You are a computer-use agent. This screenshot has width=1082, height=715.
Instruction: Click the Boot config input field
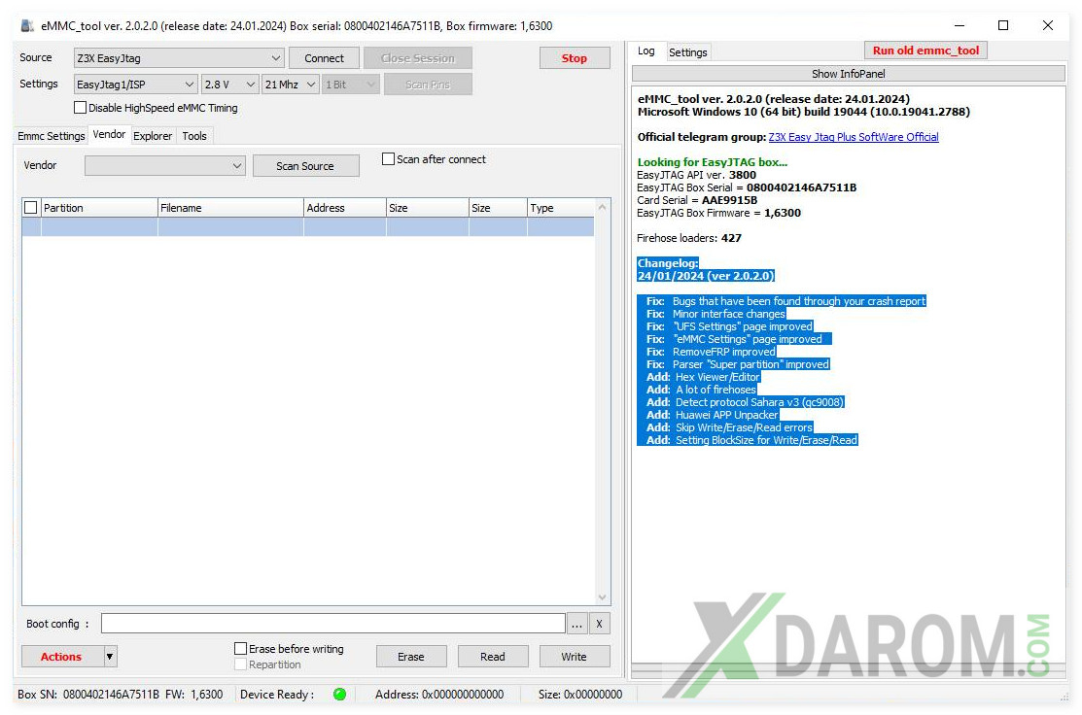332,624
